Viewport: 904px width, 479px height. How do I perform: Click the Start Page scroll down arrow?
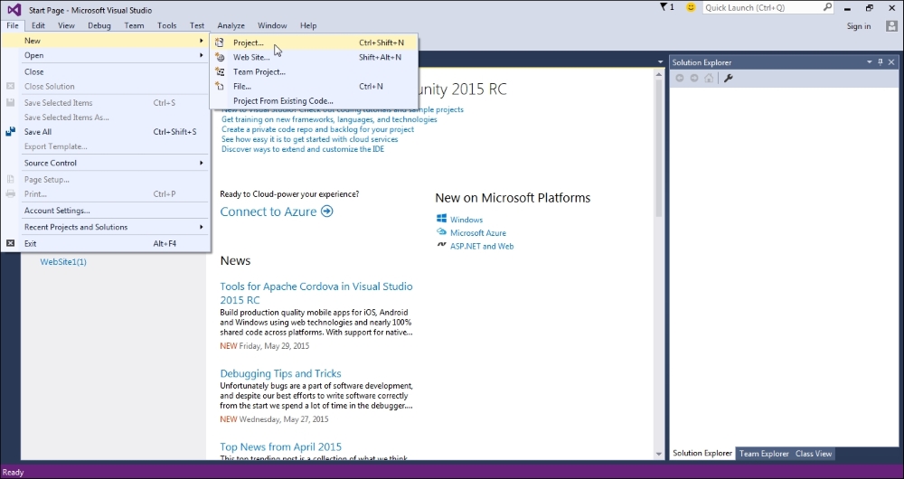pos(659,455)
